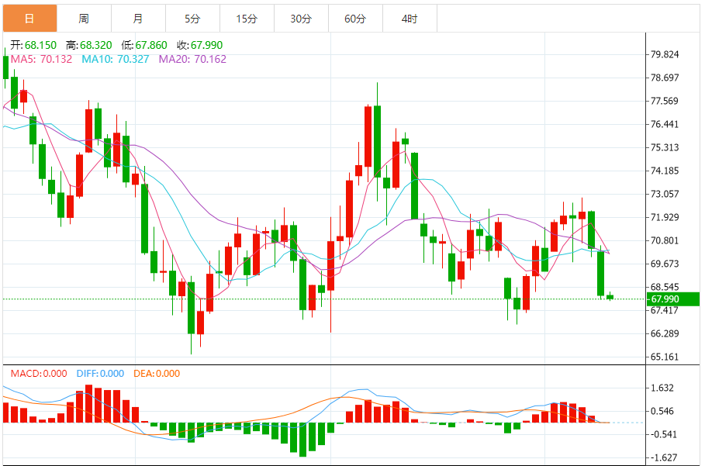Click the 79.824 price axis label
Screen dimensions: 705x466
point(665,54)
